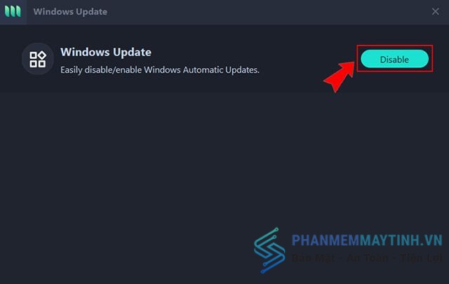Viewport: 449px width, 284px height.
Task: Select the Windows Update grid icon
Action: coord(37,60)
